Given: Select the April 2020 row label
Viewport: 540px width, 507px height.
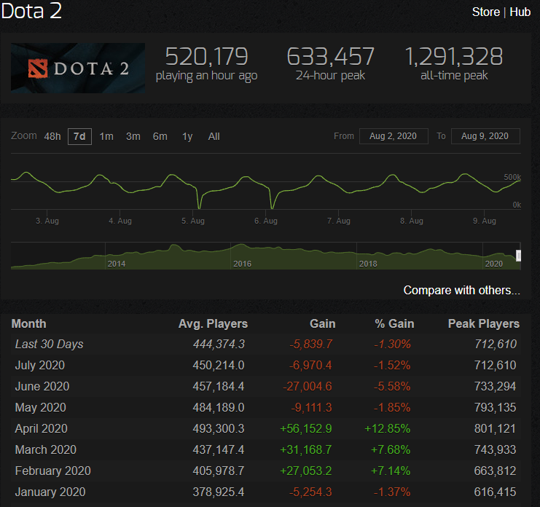Looking at the screenshot, I should tap(42, 429).
